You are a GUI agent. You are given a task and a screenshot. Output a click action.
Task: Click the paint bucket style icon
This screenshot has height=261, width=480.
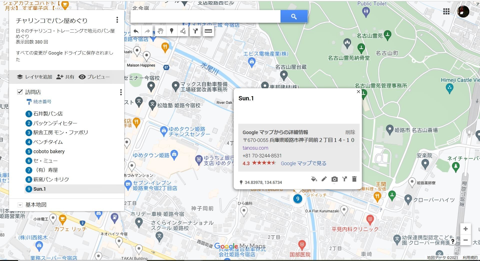pyautogui.click(x=314, y=179)
